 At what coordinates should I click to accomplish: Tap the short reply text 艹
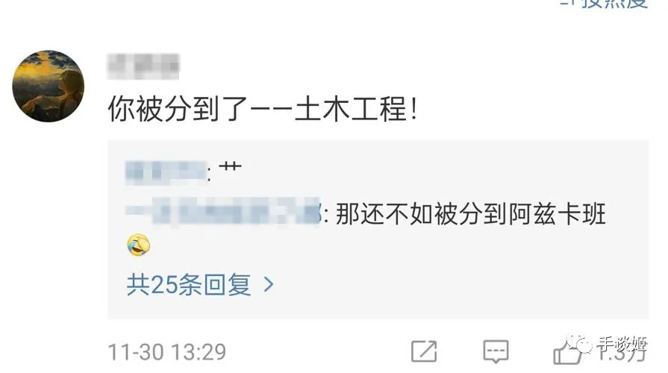pyautogui.click(x=230, y=166)
